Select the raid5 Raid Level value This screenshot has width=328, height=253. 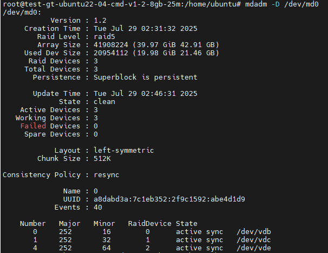[x=104, y=37]
